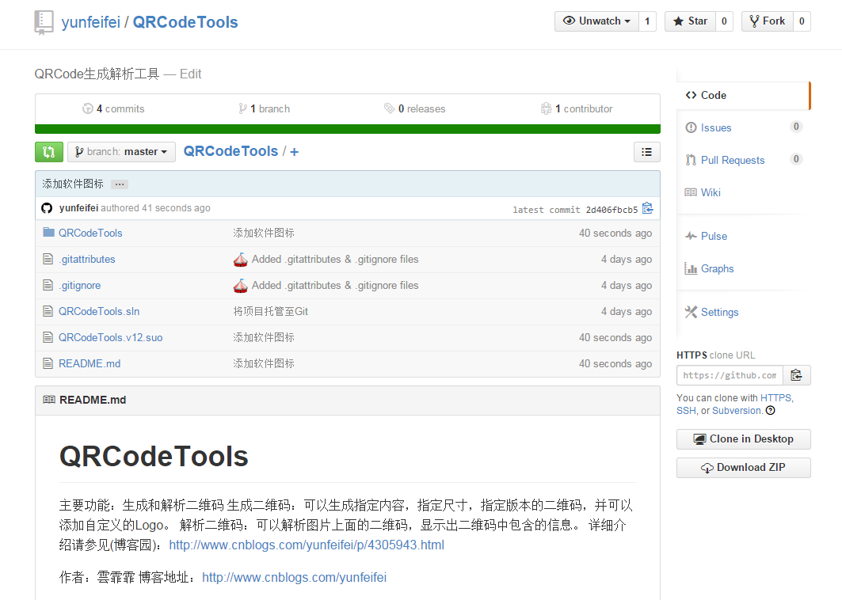This screenshot has height=600, width=842.
Task: Switch clone URL to Subversion
Action: (x=737, y=411)
